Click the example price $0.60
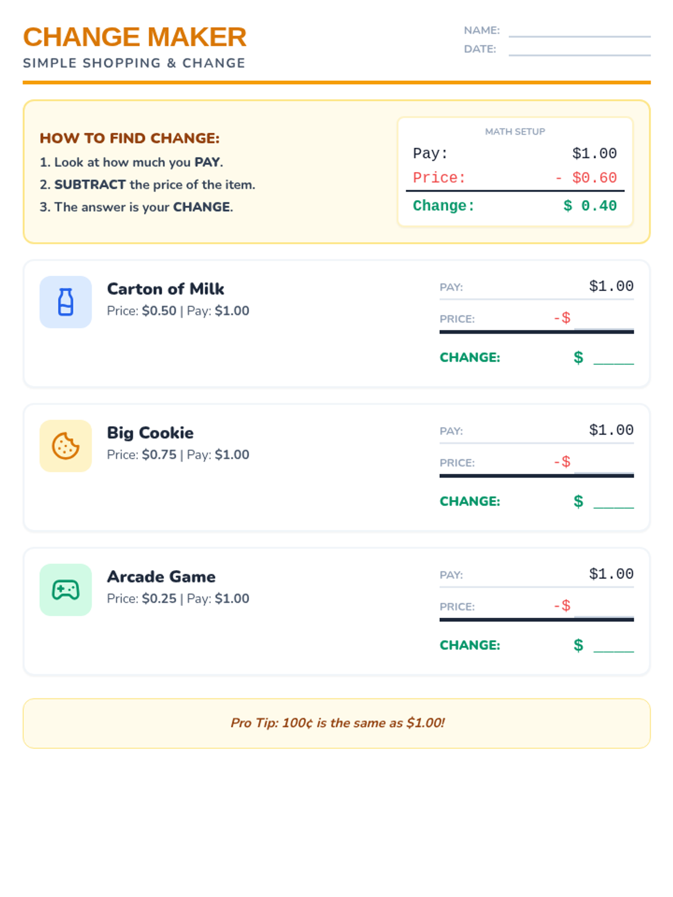Screen dimensions: 673x897 [x=594, y=178]
